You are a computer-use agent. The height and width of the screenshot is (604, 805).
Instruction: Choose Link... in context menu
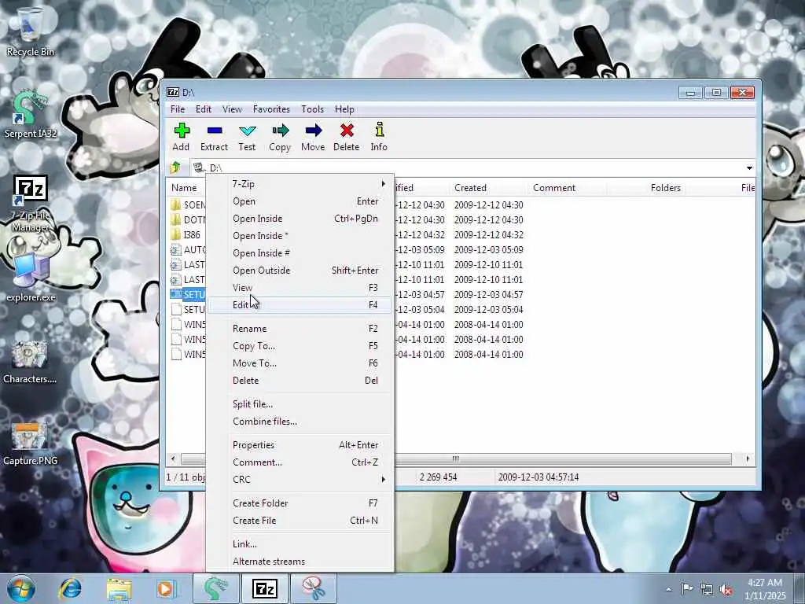point(300,544)
